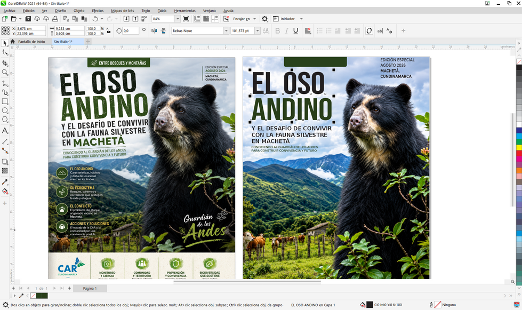This screenshot has width=522, height=310.
Task: Open the zoom level dropdown
Action: pos(178,19)
